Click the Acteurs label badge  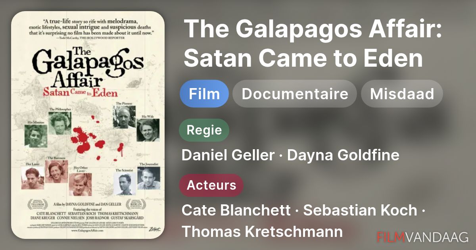tap(211, 185)
